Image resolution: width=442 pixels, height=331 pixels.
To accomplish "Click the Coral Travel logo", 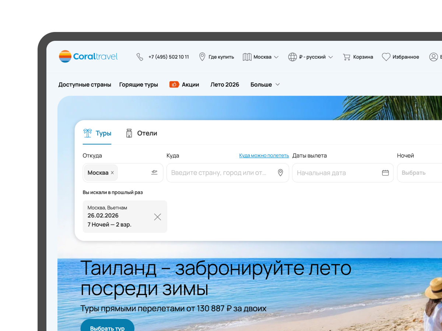I will pyautogui.click(x=88, y=56).
